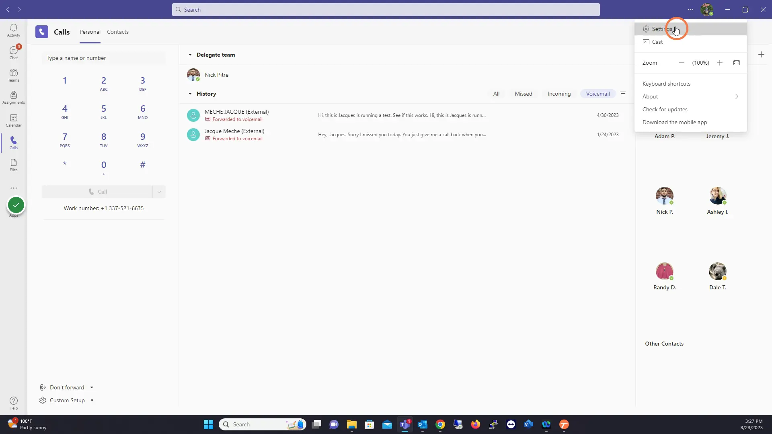
Task: Toggle the Voicemail history filter
Action: 598,94
